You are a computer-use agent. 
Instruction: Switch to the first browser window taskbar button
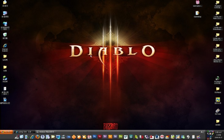[x=25, y=131]
